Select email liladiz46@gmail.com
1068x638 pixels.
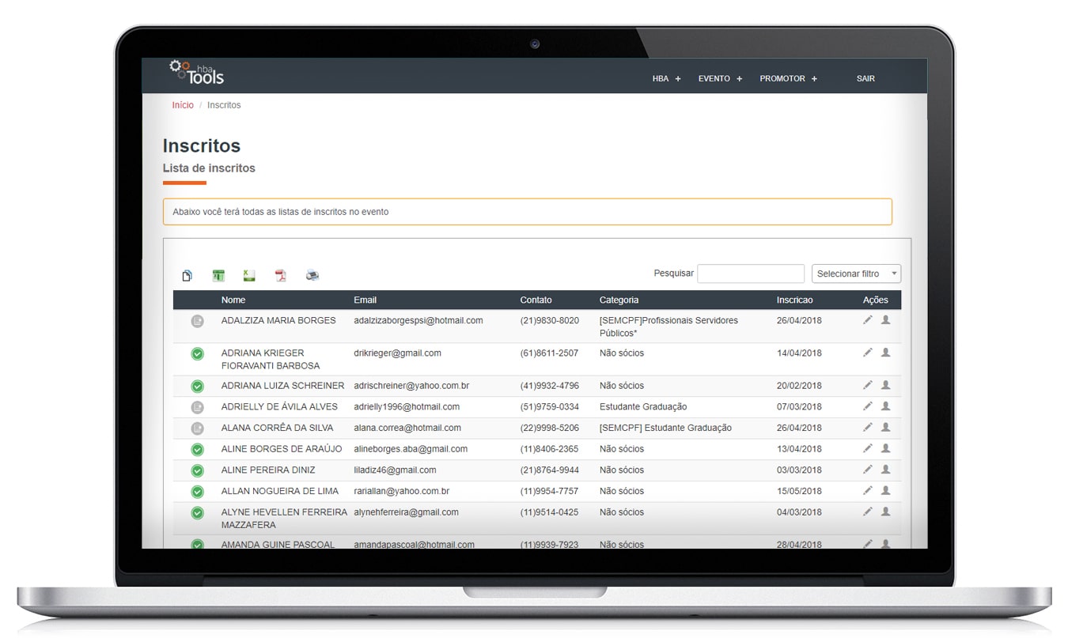tap(395, 470)
